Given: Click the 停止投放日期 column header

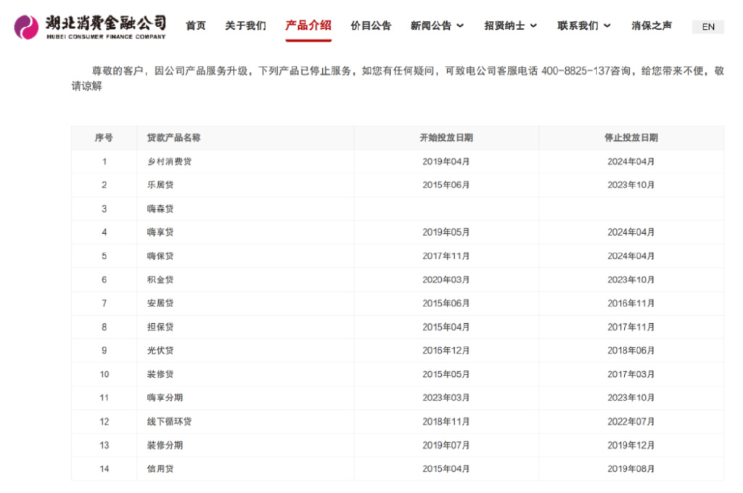Looking at the screenshot, I should click(631, 137).
